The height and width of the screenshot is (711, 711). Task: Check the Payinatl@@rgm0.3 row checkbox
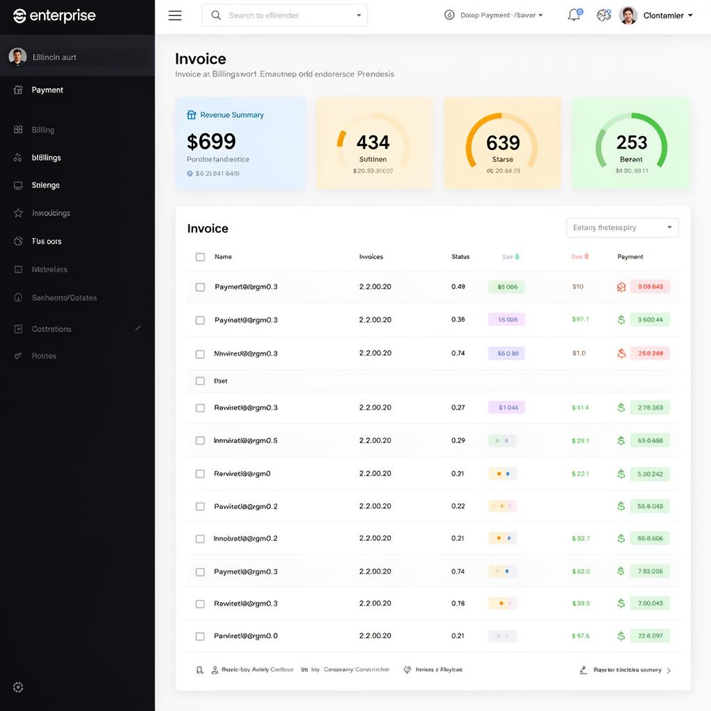pos(200,320)
